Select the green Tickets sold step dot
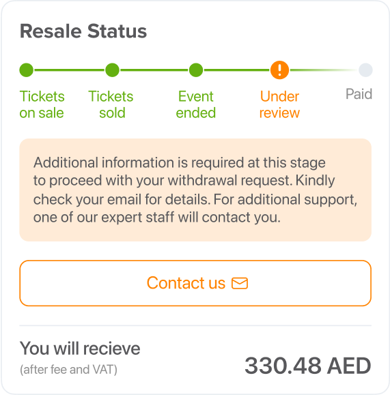 point(112,70)
